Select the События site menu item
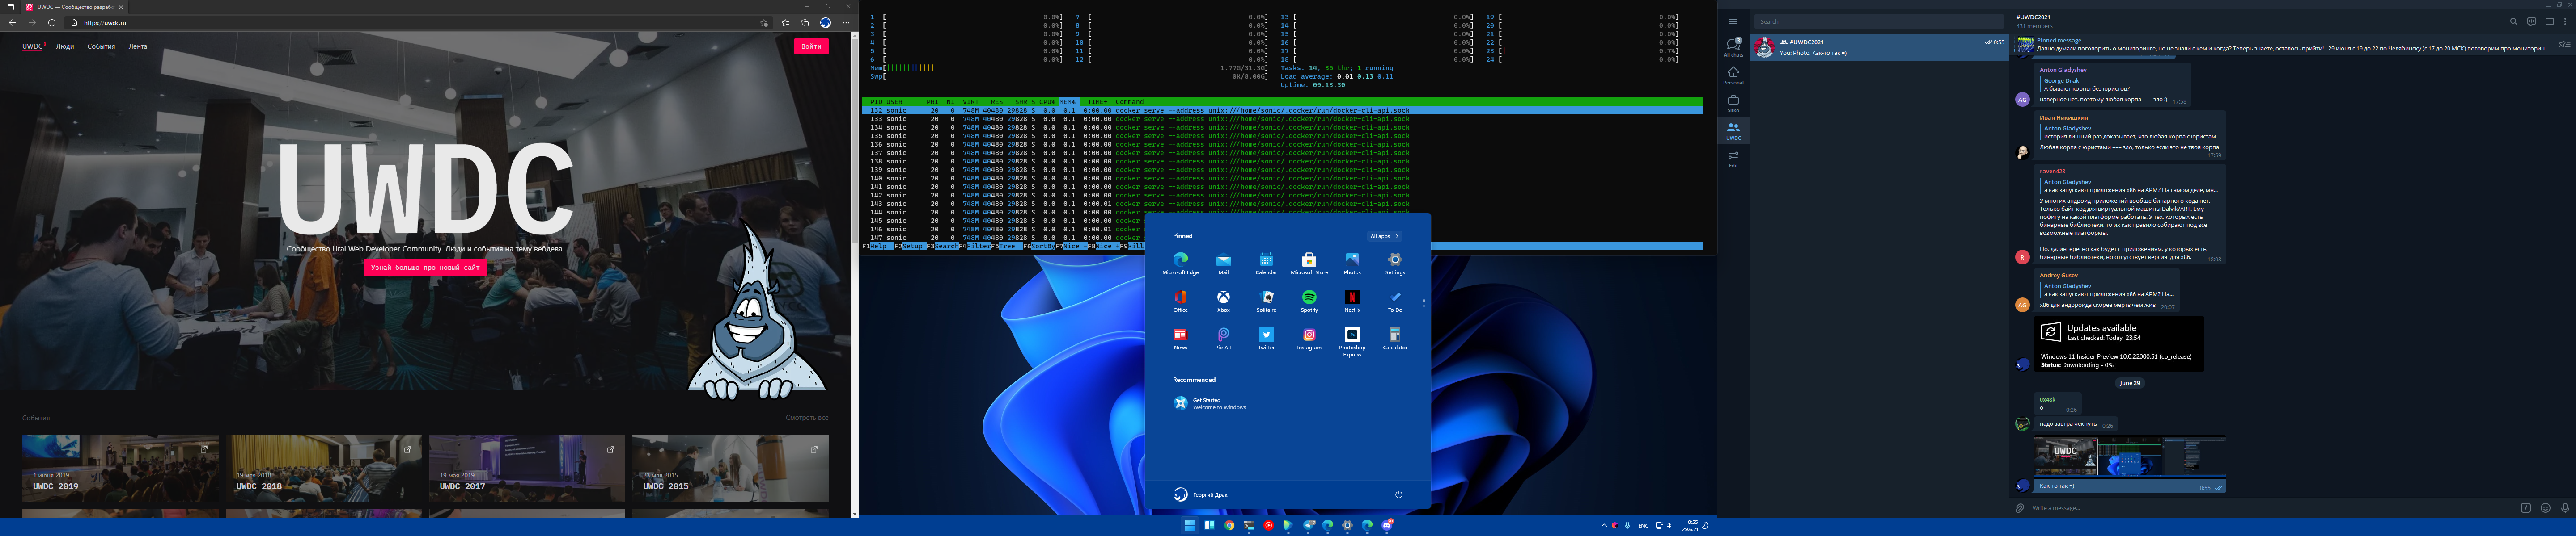 point(101,46)
